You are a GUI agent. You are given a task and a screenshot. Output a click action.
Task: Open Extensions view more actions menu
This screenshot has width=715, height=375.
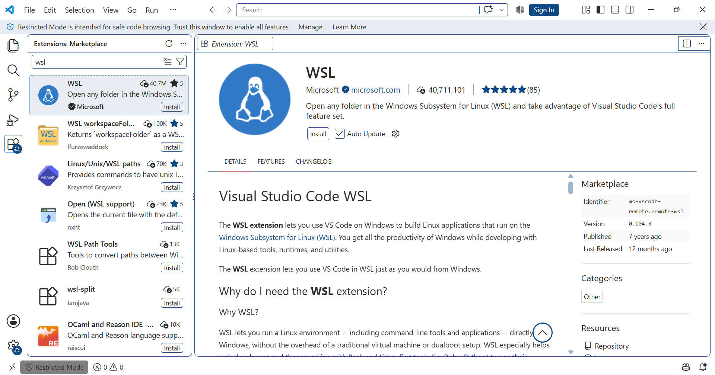point(183,44)
